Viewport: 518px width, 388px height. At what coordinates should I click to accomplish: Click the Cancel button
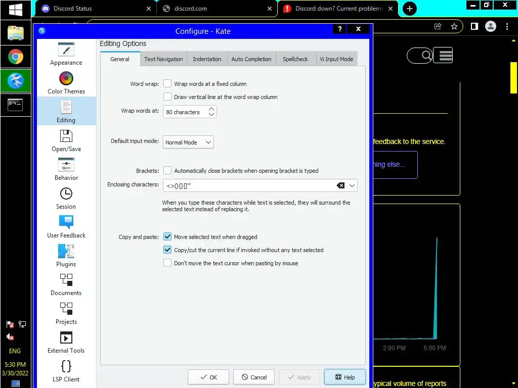point(254,377)
